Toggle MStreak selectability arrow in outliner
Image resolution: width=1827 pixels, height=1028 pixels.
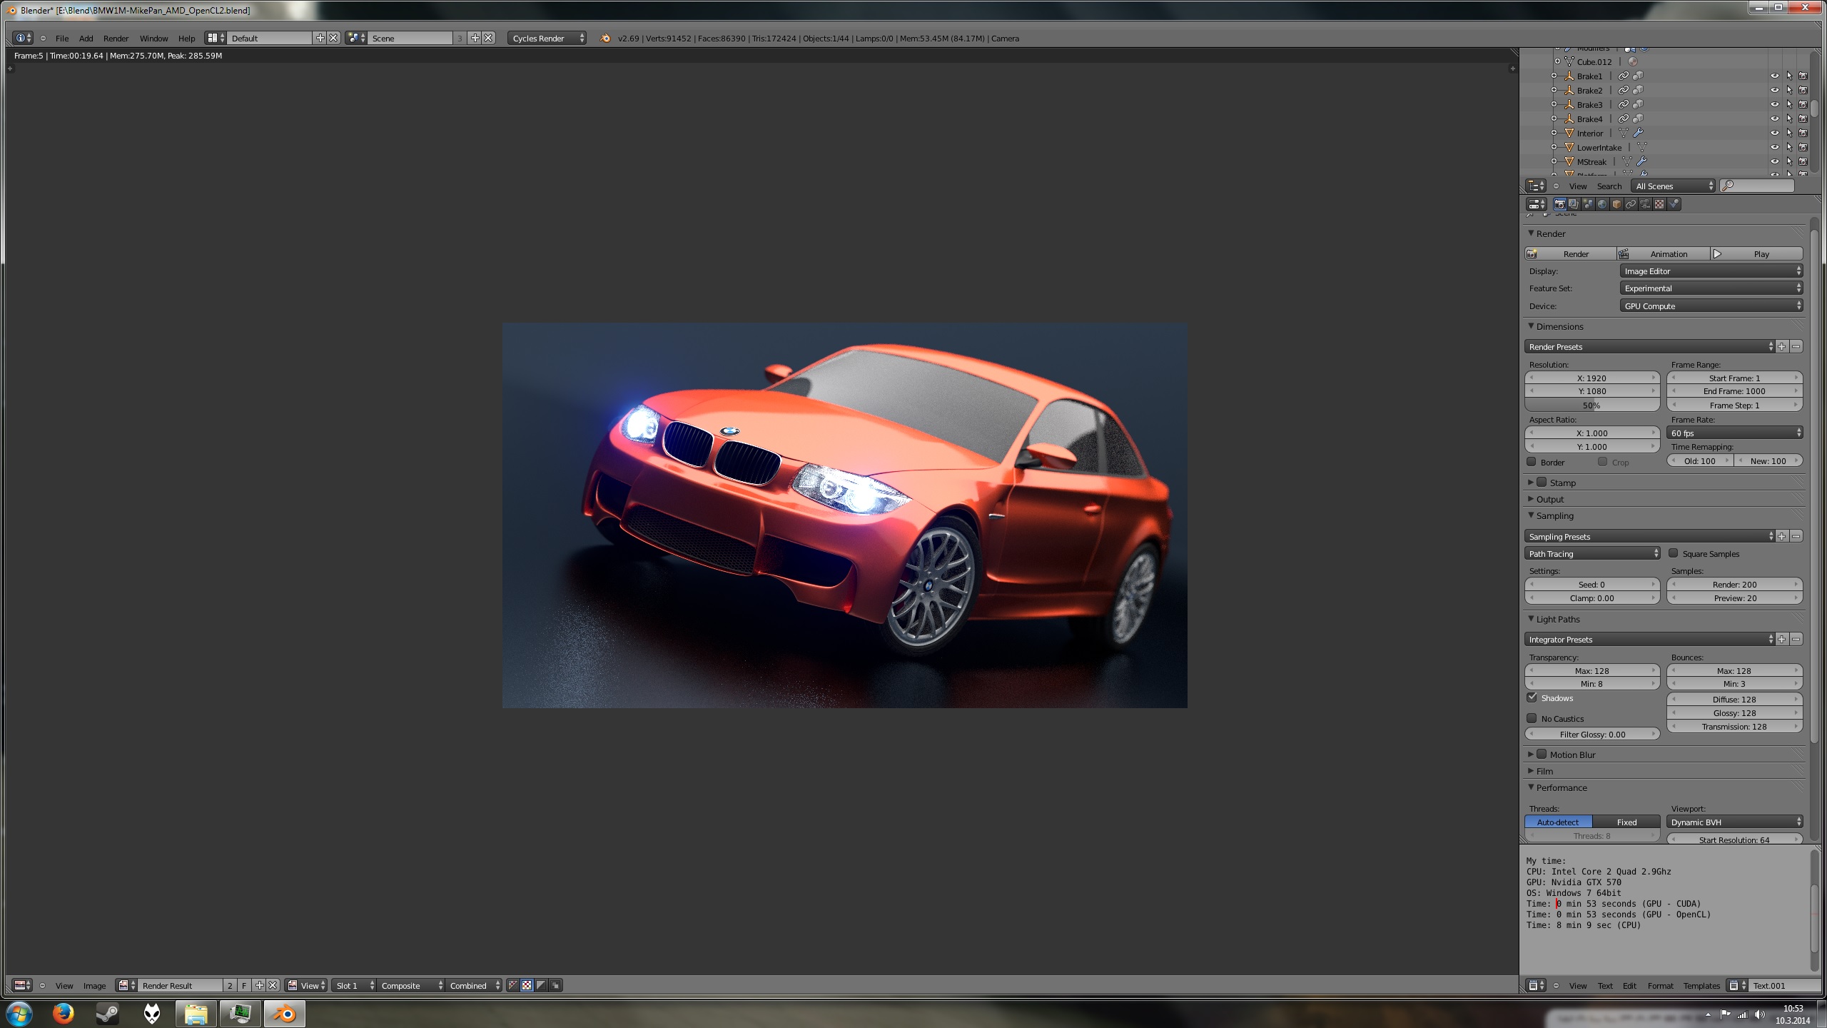pos(1789,161)
